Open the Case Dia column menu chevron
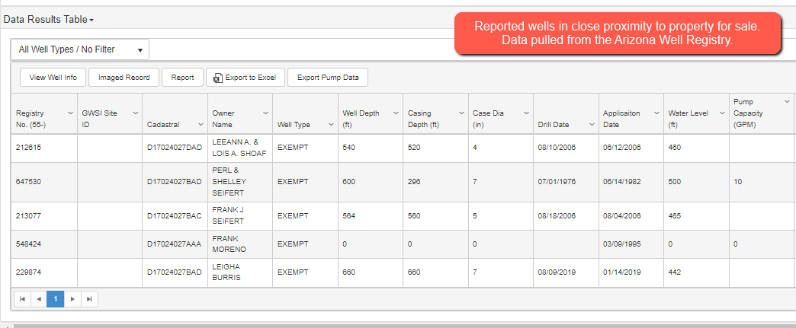Screen dimensions: 796x328 526,113
